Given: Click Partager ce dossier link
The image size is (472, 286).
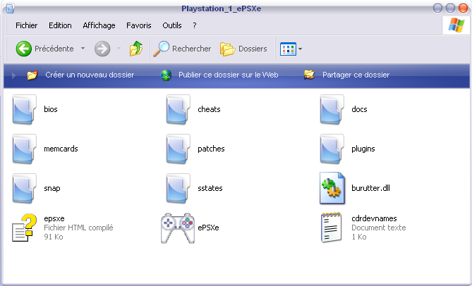Looking at the screenshot, I should 356,75.
